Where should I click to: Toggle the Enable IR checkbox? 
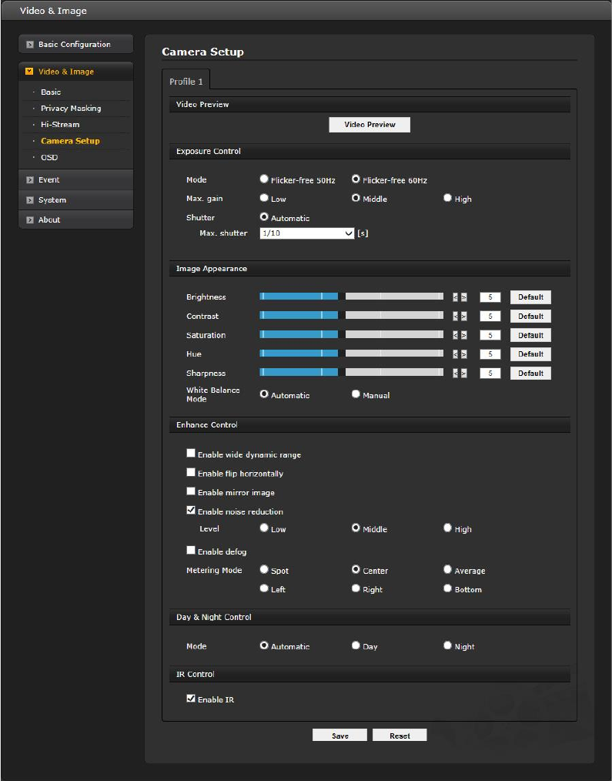coord(191,699)
